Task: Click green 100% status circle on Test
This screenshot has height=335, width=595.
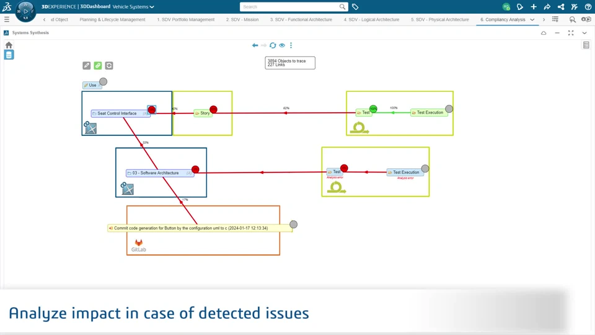Action: tap(373, 109)
